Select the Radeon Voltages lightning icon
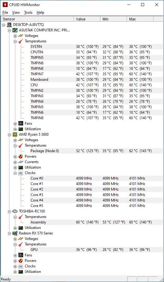The height and width of the screenshot is (282, 164). tap(21, 239)
